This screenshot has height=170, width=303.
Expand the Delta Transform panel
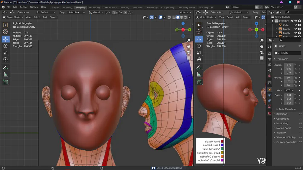point(287,109)
